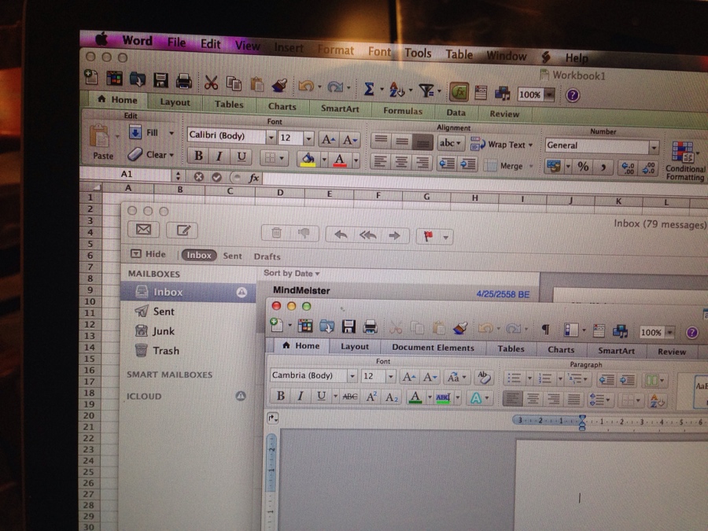Click the Merge button in Excel
Viewport: 708px width, 531px height.
tap(507, 166)
